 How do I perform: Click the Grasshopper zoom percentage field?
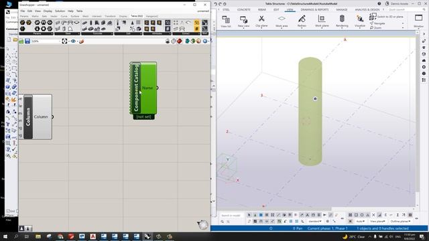pos(46,42)
